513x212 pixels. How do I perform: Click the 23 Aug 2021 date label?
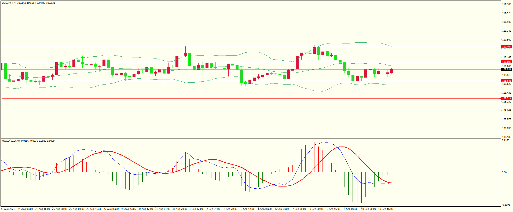click(8, 209)
